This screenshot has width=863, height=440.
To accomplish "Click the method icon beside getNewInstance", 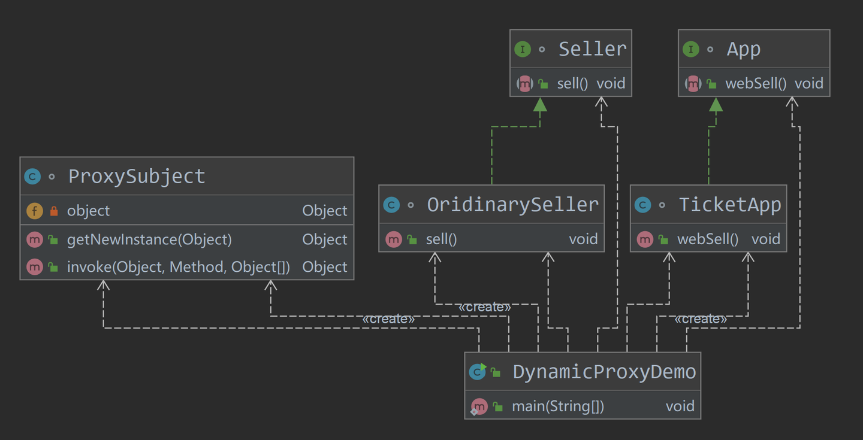I will (x=35, y=239).
